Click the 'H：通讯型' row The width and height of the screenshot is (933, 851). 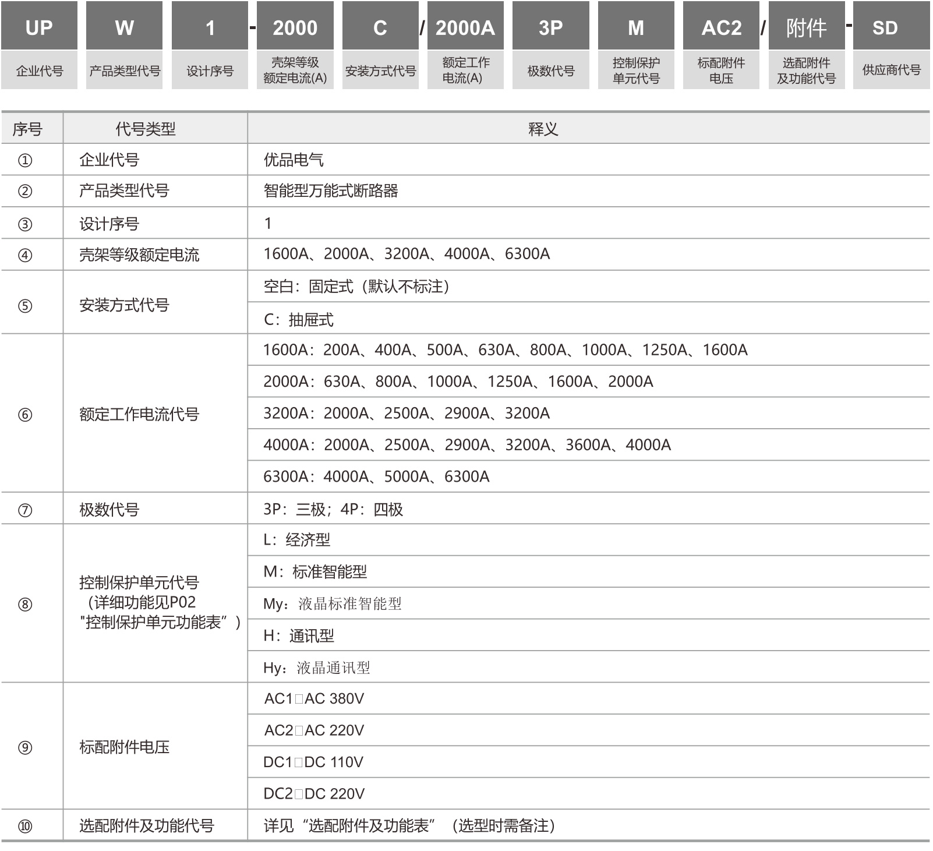pos(589,635)
